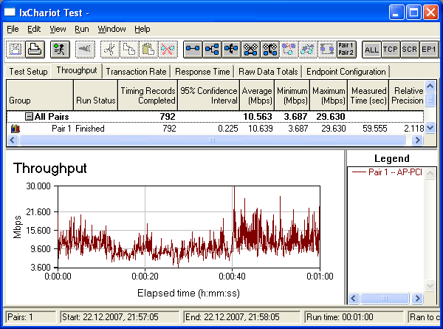Open the Window menu
Screen dimensions: 443x329
pyautogui.click(x=112, y=29)
